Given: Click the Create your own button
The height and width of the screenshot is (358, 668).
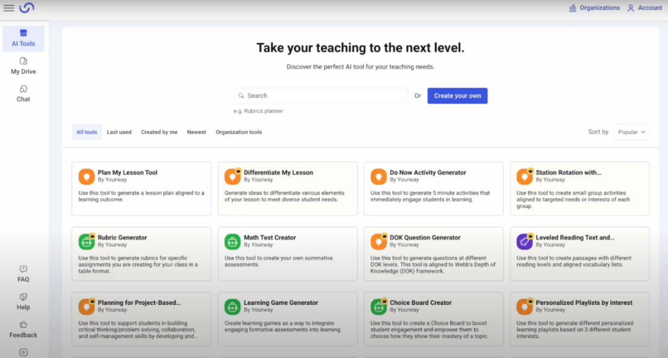Looking at the screenshot, I should point(457,96).
